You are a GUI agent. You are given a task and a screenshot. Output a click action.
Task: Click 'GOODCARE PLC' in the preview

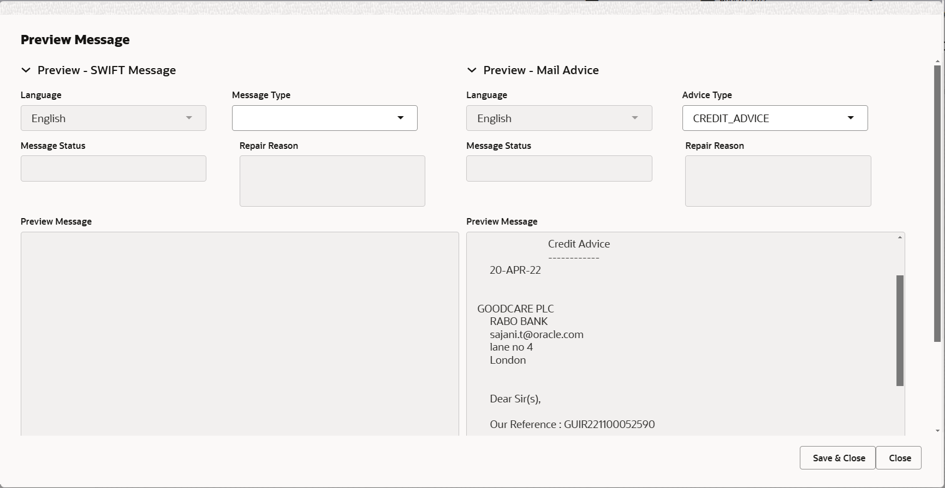tap(515, 309)
